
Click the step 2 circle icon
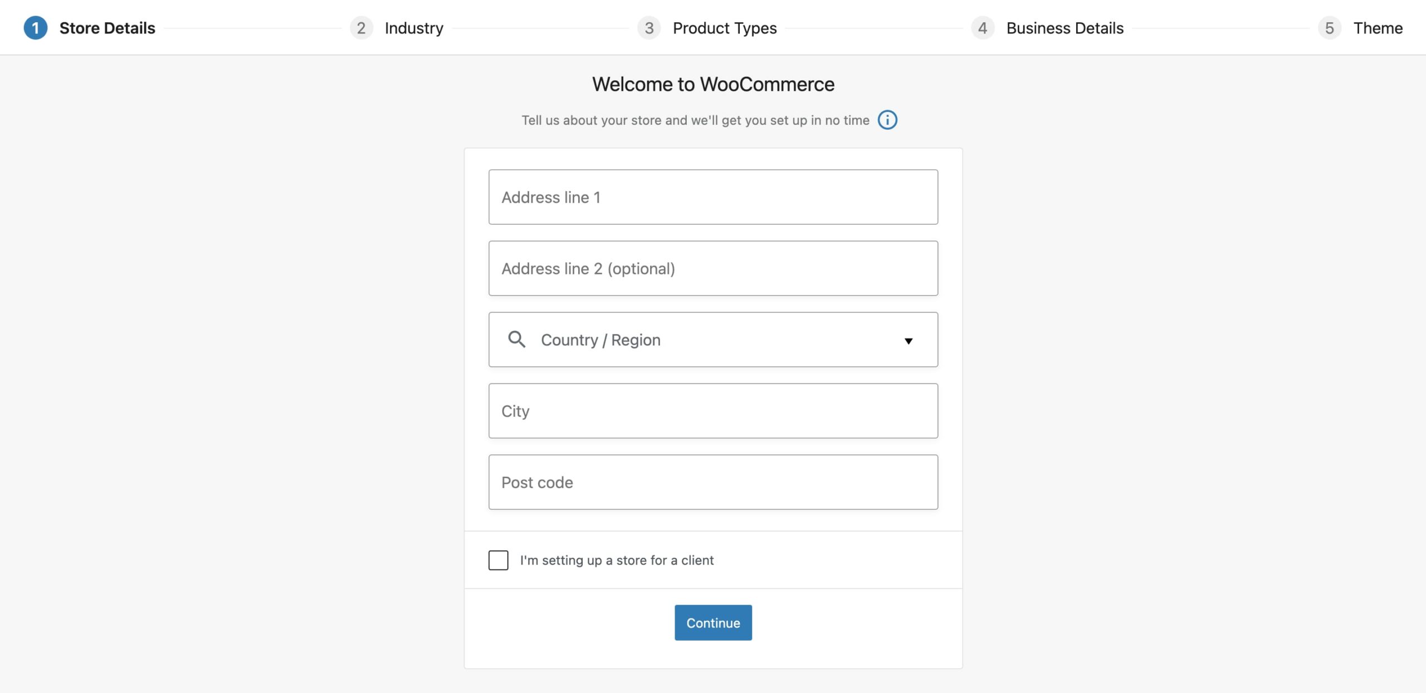(361, 28)
